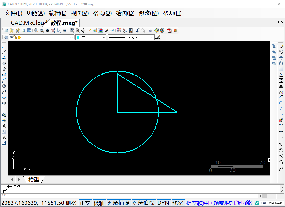Click the cyan color swatch beside 青
The width and height of the screenshot is (285, 207).
coord(78,38)
